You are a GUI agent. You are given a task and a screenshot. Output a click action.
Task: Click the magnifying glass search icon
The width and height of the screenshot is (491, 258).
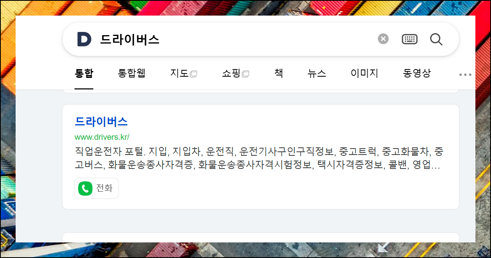(436, 39)
